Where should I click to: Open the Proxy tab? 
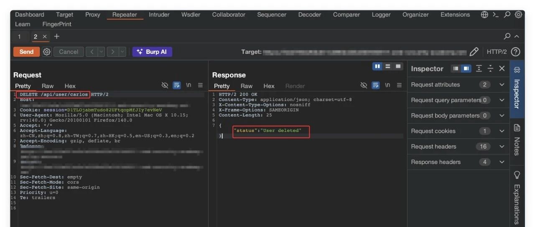93,15
